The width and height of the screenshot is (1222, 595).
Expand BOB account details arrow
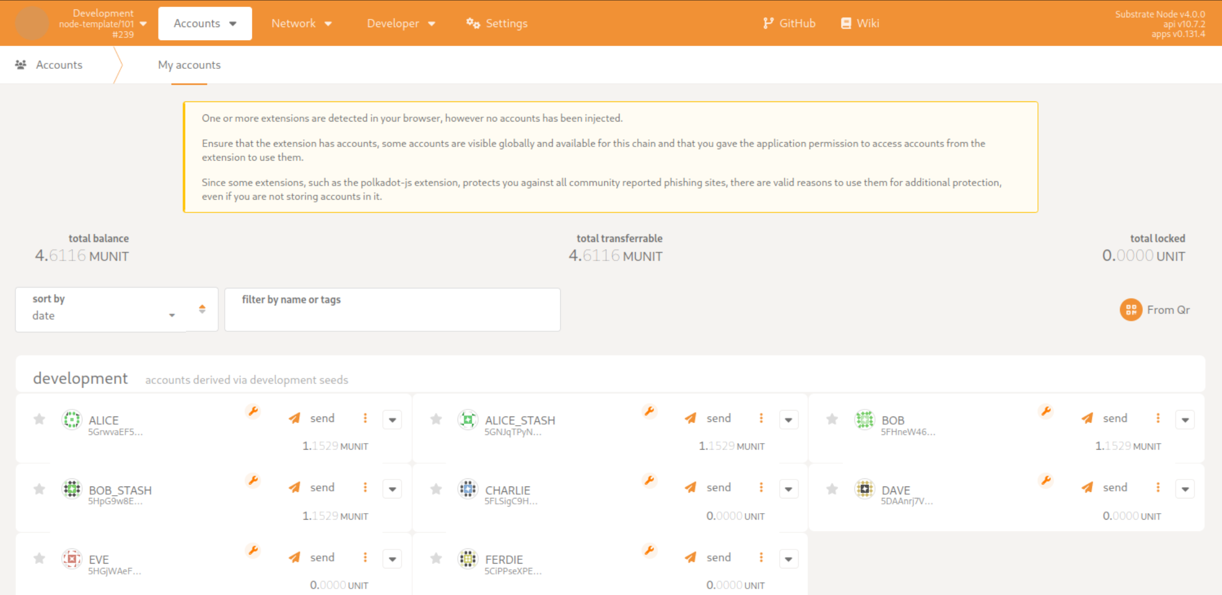click(x=1185, y=420)
